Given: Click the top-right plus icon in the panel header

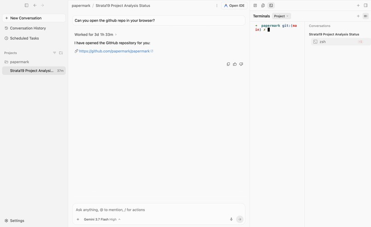Looking at the screenshot, I should pyautogui.click(x=358, y=6).
